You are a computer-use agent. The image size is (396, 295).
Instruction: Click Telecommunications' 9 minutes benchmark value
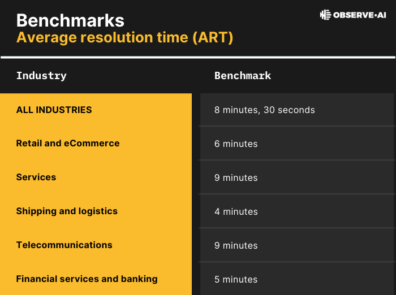(236, 245)
